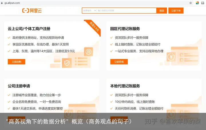
Task: Click text 一站式专业服务，支持远程异地办理
Action: (139, 51)
